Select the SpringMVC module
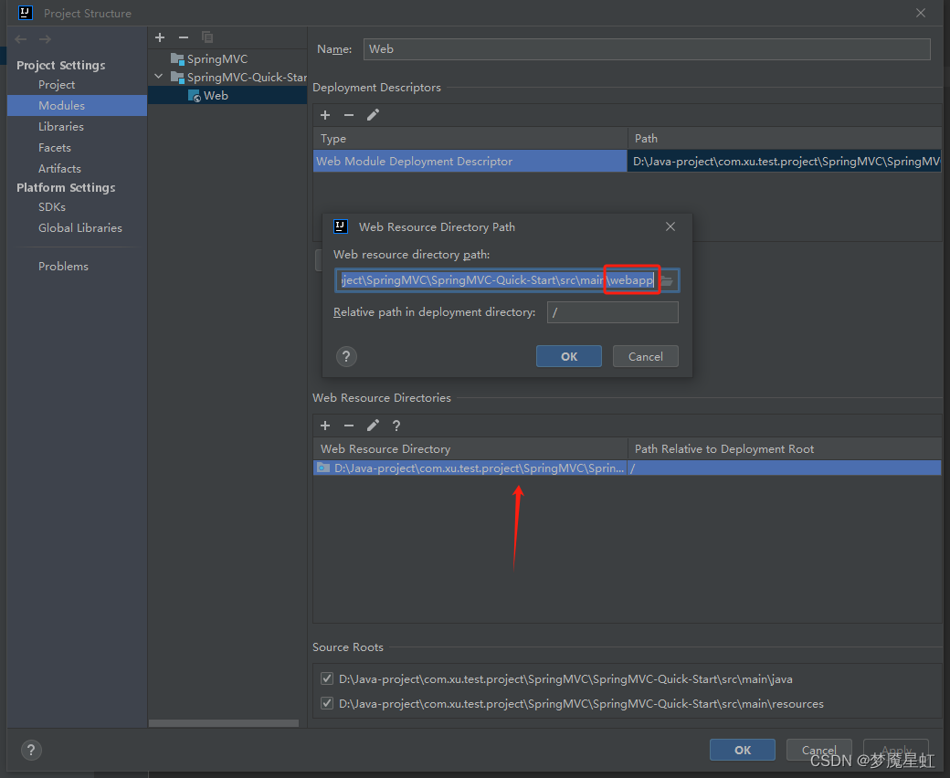The image size is (950, 778). pos(209,58)
